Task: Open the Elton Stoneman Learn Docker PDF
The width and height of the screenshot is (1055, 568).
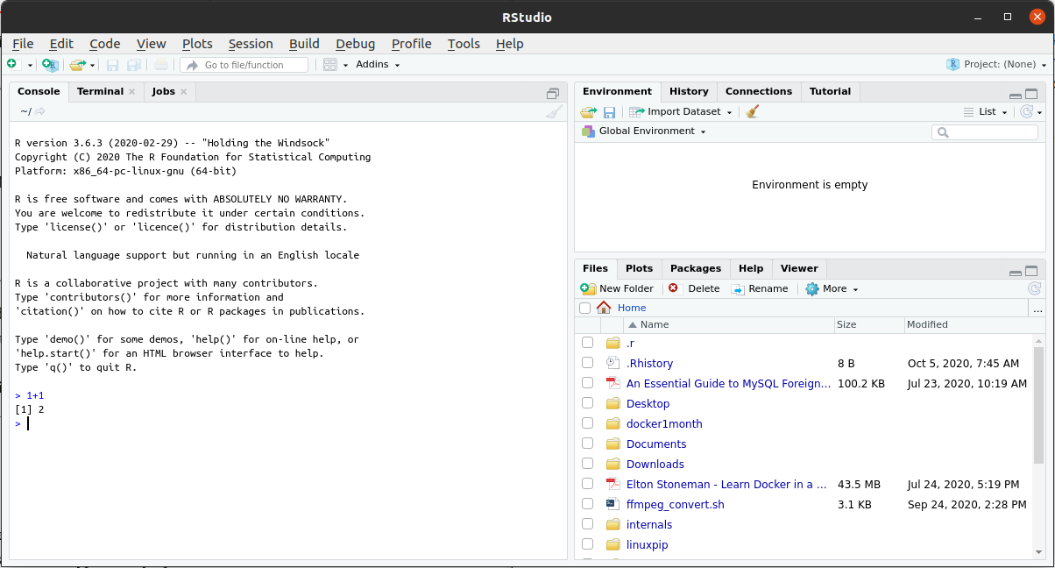Action: point(726,484)
